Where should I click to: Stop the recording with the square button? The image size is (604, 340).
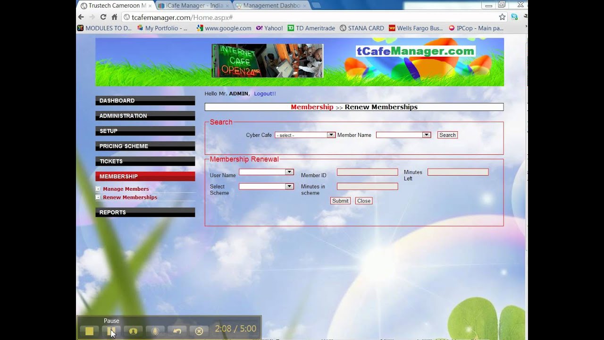click(89, 331)
